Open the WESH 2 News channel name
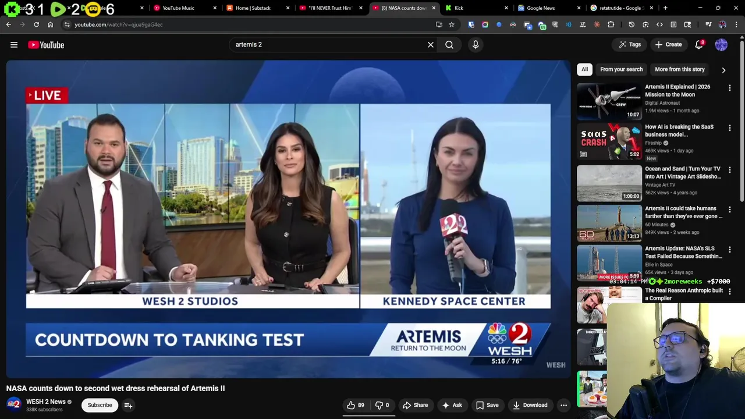The height and width of the screenshot is (419, 745). tap(45, 402)
